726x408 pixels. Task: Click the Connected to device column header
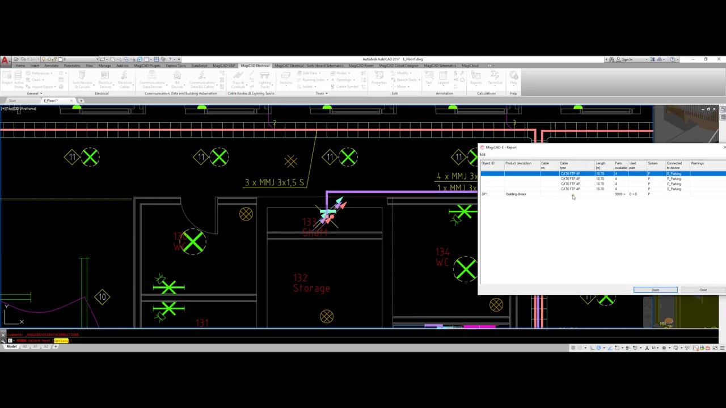[x=677, y=165]
